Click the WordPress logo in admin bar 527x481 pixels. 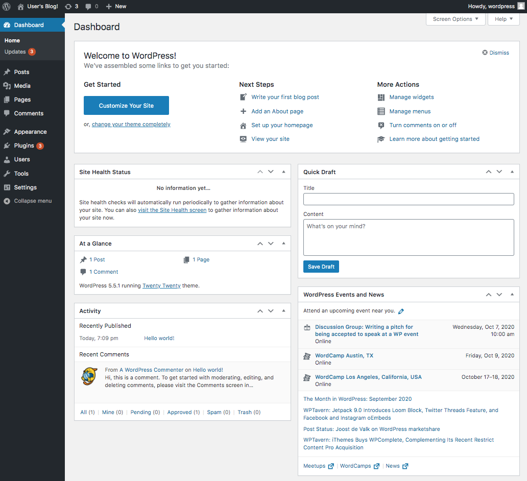pos(7,7)
